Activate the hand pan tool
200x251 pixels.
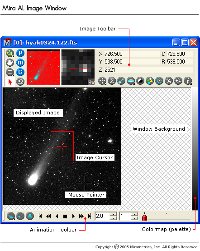(10, 63)
